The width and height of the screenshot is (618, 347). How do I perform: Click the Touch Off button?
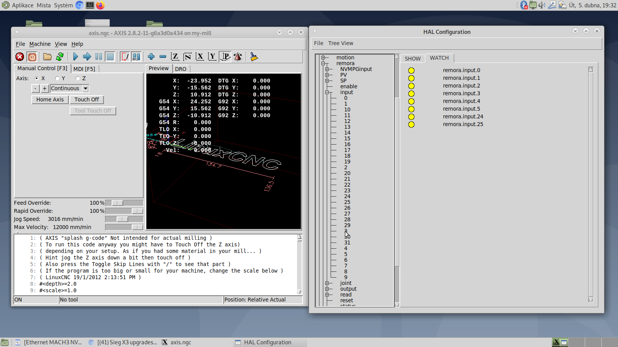tap(87, 99)
